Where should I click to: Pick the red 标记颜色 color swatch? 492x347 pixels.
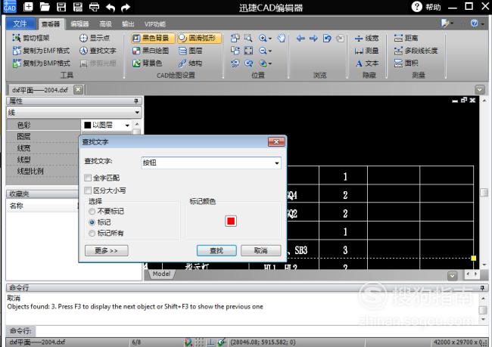231,222
